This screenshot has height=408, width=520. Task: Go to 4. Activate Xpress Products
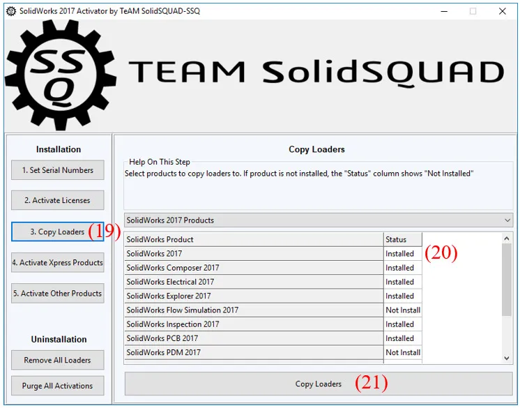(x=58, y=263)
